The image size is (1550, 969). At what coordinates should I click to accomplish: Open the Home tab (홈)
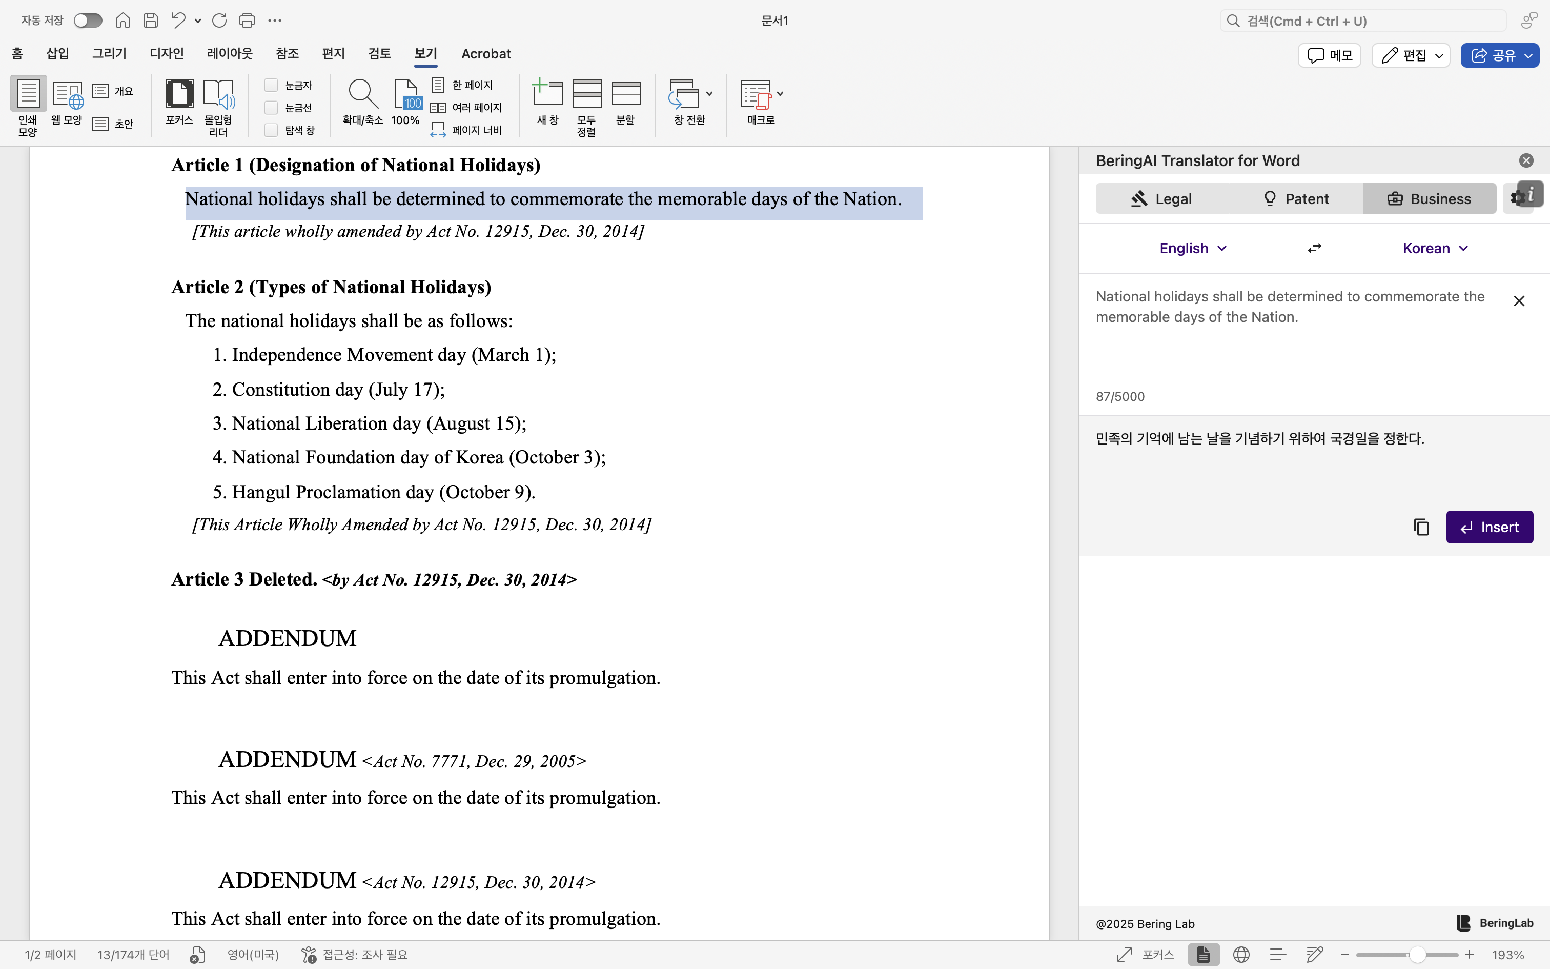(x=17, y=54)
